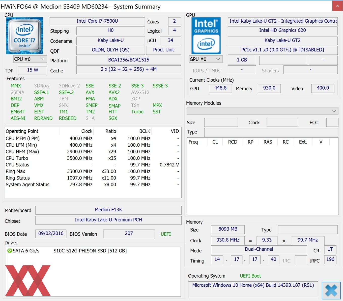The height and width of the screenshot is (301, 343).
Task: Click the Intel Core i7 inside logo
Action: click(x=24, y=36)
